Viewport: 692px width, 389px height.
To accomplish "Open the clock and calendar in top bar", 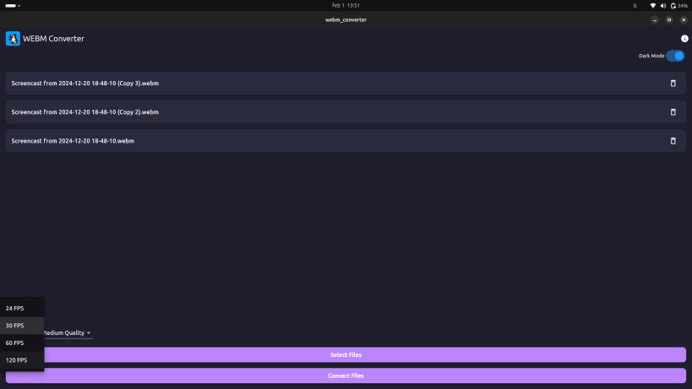I will click(346, 6).
